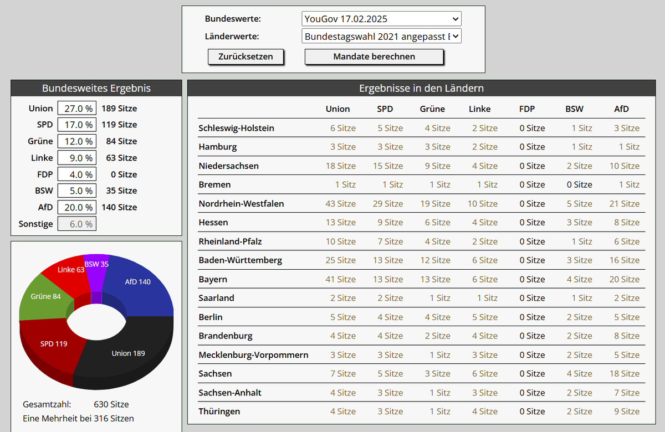665x432 pixels.
Task: Click the Bayern row label
Action: pos(213,279)
